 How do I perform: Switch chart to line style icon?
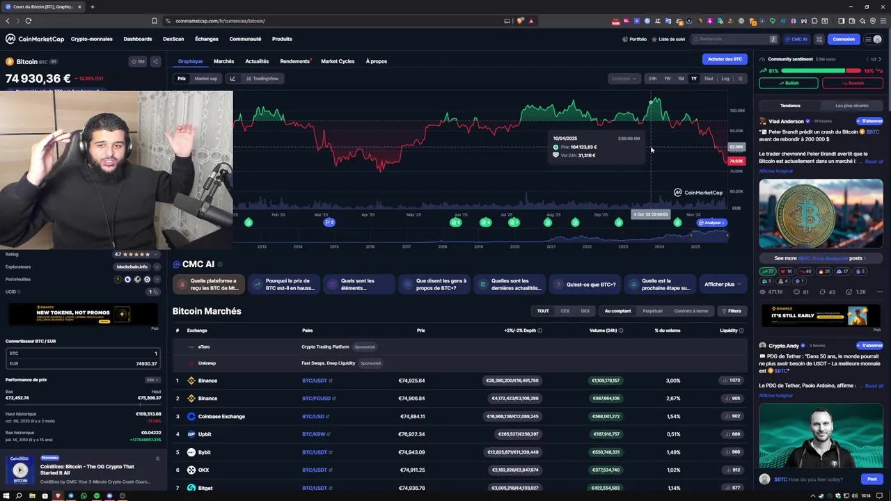pos(232,79)
